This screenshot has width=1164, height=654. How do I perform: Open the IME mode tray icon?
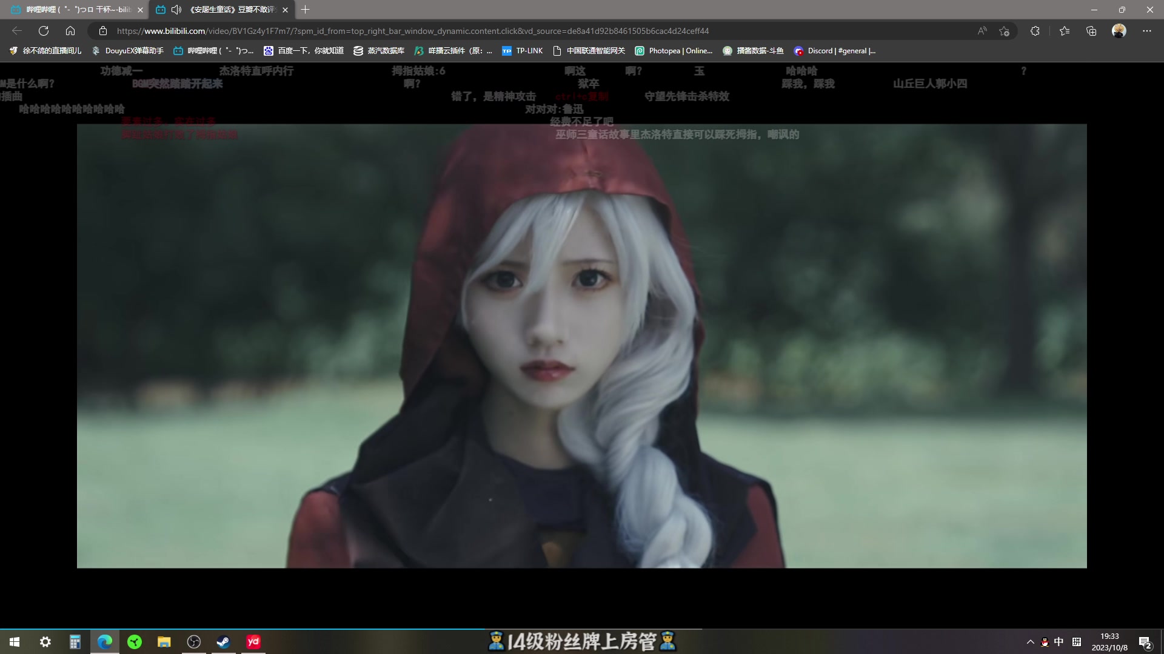1077,642
